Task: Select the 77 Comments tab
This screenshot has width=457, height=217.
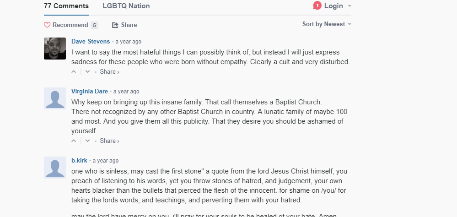Action: coord(66,6)
